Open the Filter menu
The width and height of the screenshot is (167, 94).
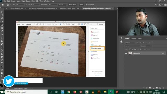33,1
